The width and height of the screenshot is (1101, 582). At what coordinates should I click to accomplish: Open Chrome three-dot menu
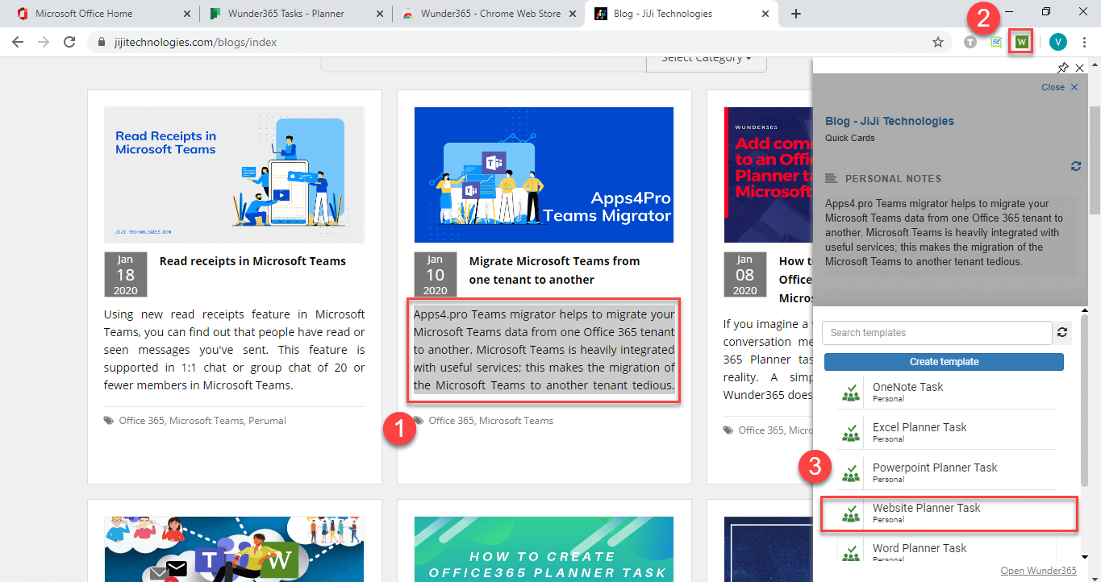[x=1084, y=42]
